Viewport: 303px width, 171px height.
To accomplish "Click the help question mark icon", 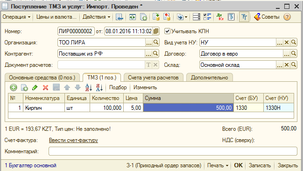I will [287, 17].
